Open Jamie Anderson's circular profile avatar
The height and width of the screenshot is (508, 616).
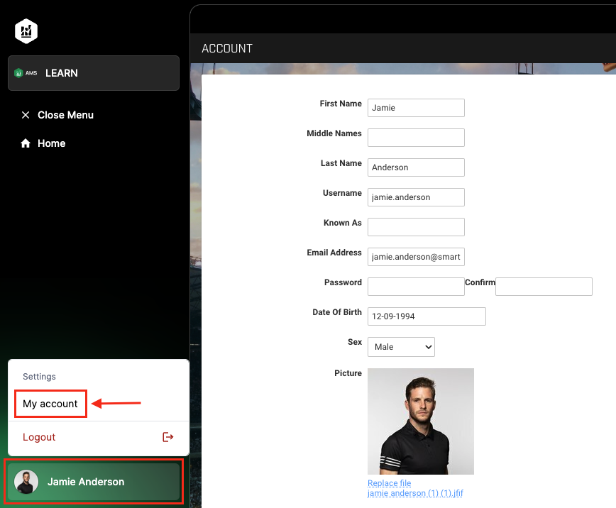(x=27, y=482)
